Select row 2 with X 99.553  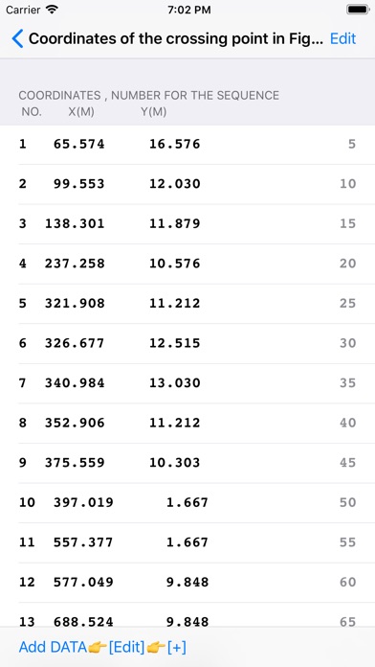coord(187,184)
